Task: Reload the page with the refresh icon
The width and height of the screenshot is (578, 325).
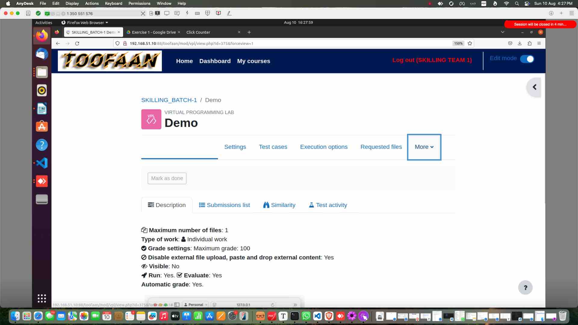Action: pyautogui.click(x=77, y=43)
